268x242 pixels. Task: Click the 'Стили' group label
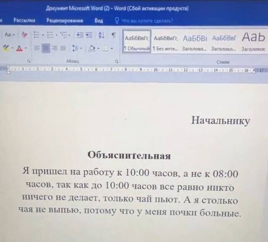click(x=223, y=62)
